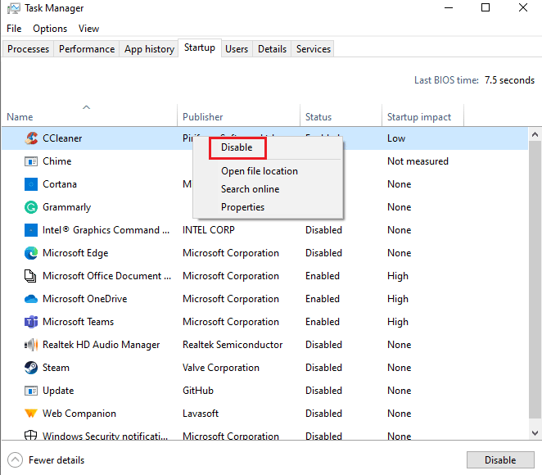Viewport: 542px width, 475px height.
Task: Click Lavasoft publisher cell
Action: point(201,414)
